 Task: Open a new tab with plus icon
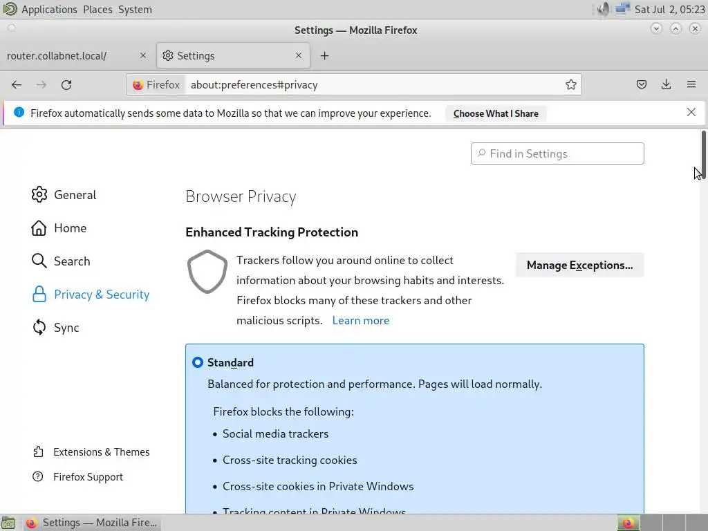coord(324,56)
